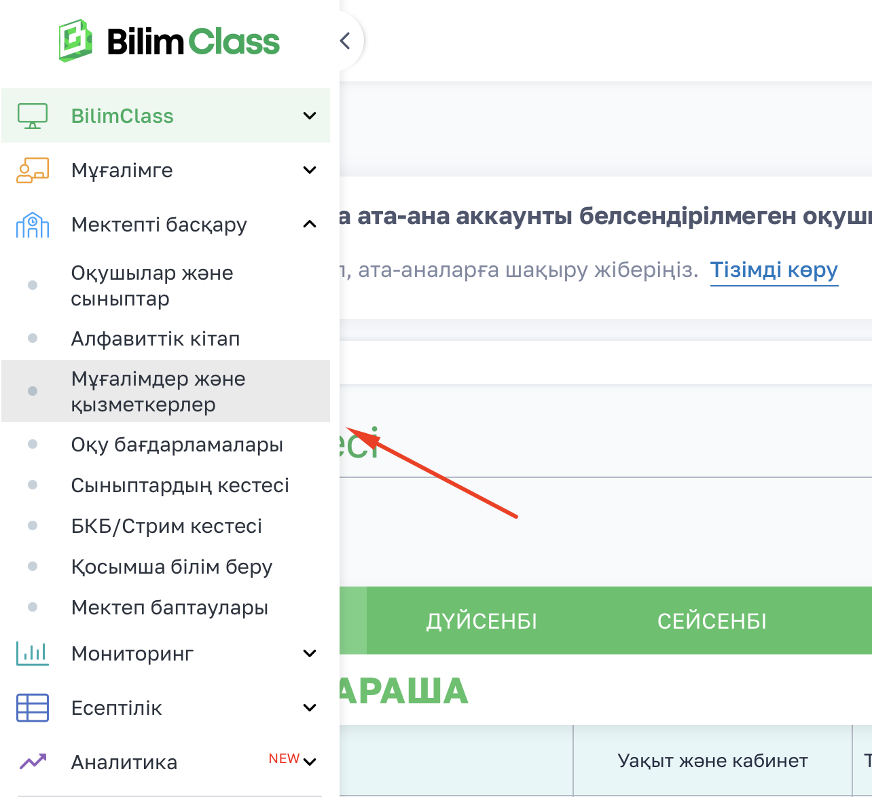Expand the Есептілік section chevron
The height and width of the screenshot is (797, 872).
[310, 708]
